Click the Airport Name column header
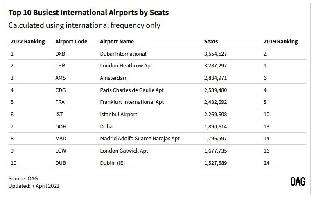The height and width of the screenshot is (200, 314). tap(117, 42)
